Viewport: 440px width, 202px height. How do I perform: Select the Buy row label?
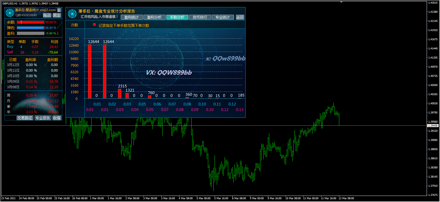pyautogui.click(x=10, y=47)
